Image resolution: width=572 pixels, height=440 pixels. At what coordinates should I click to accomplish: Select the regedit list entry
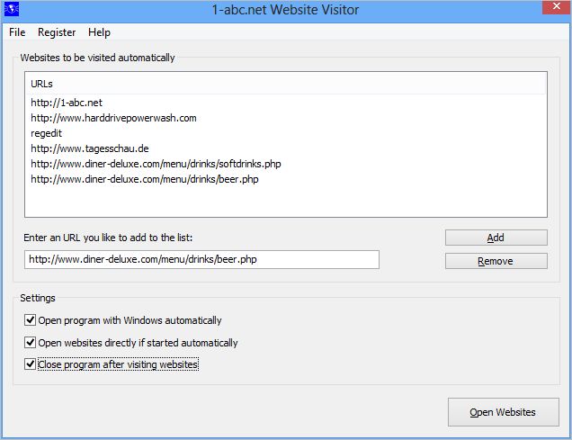pos(46,133)
